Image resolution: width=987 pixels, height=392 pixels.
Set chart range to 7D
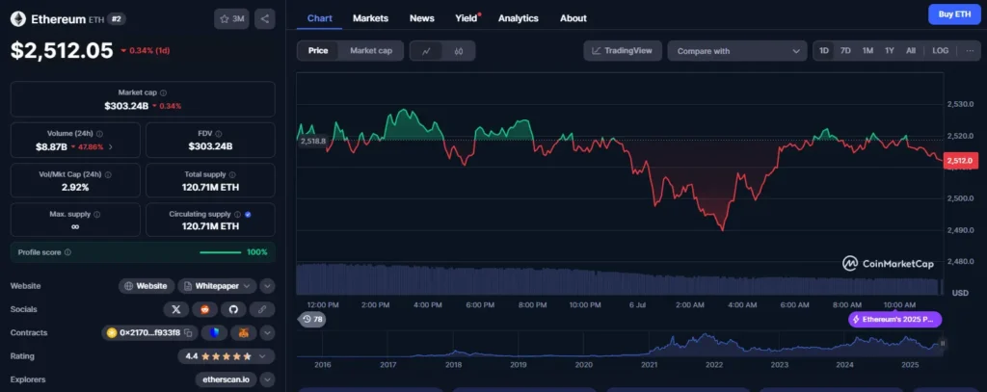click(845, 50)
